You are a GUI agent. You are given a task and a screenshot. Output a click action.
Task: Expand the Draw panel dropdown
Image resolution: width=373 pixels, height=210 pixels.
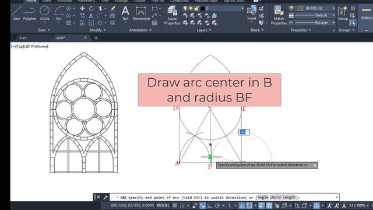44,30
